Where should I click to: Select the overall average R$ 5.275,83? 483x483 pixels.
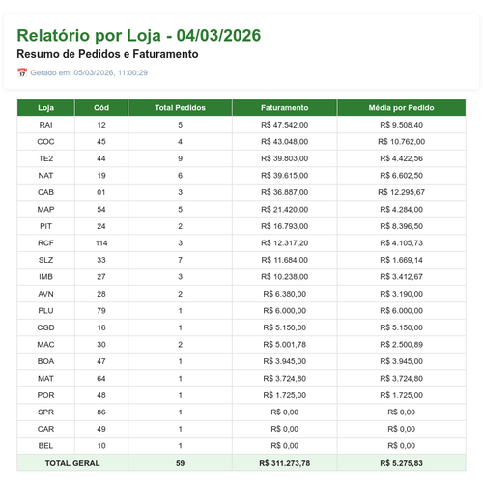coord(401,463)
